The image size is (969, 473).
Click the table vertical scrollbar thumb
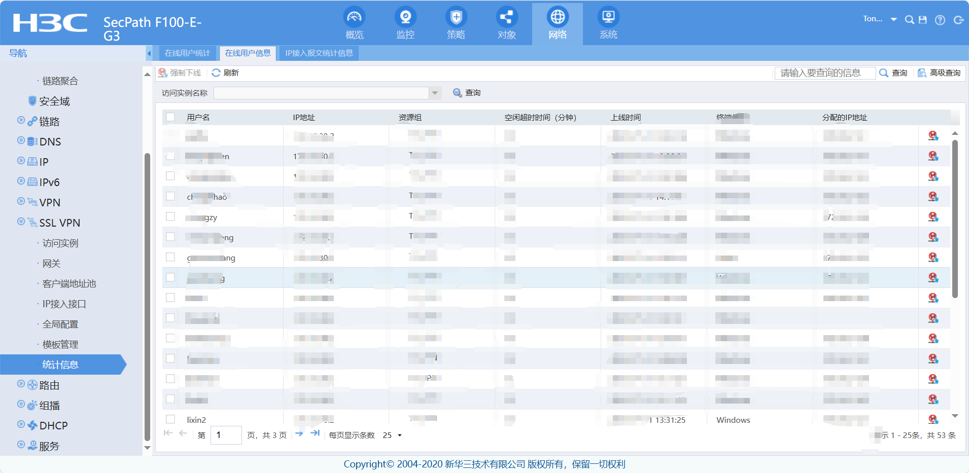[955, 218]
